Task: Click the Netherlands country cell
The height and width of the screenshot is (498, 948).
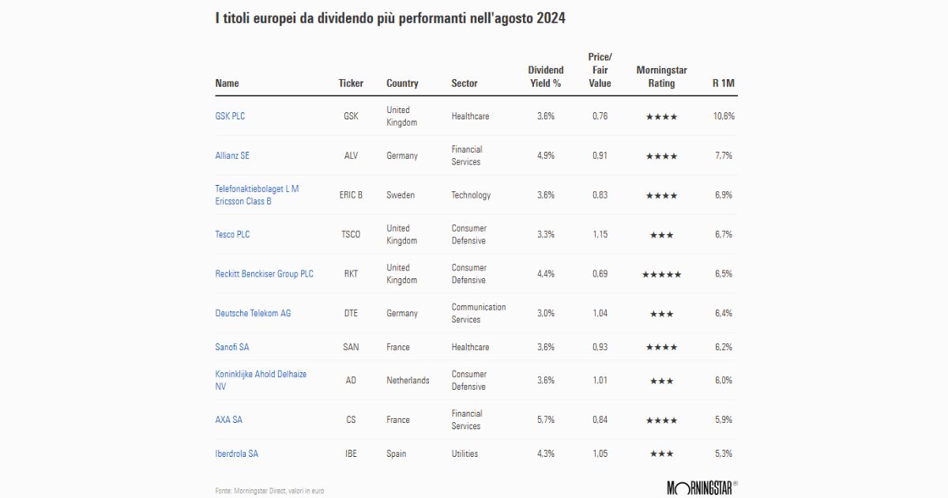Action: click(408, 380)
